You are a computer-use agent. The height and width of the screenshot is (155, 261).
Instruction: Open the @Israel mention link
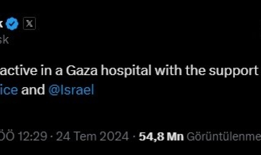click(x=71, y=90)
